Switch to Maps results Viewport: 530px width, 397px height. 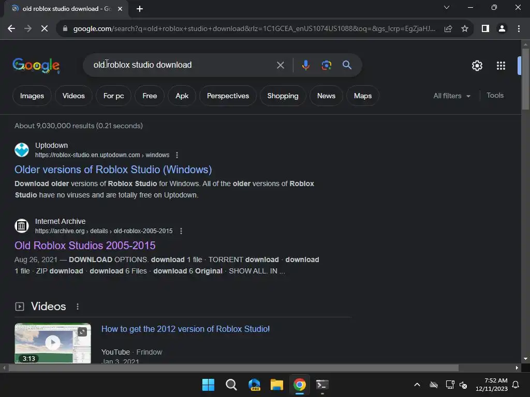coord(363,96)
